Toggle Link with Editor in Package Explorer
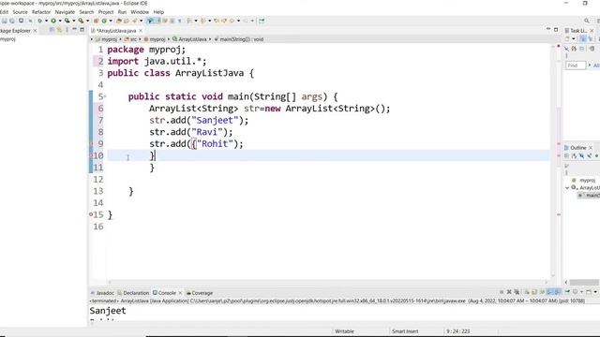The image size is (600, 337). (59, 30)
